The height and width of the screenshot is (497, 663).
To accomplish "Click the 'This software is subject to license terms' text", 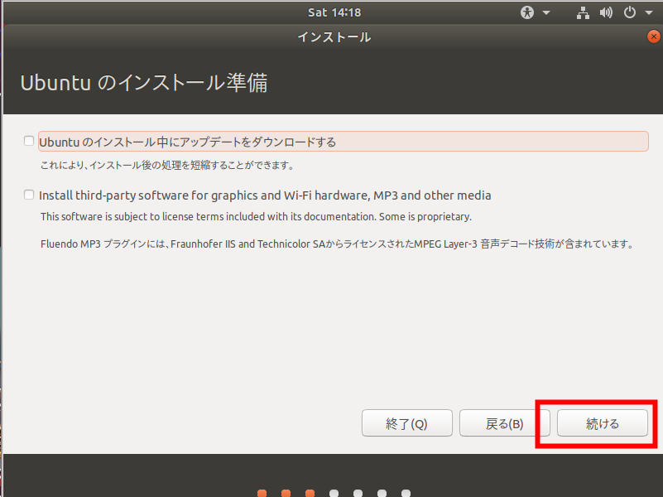I will [256, 216].
